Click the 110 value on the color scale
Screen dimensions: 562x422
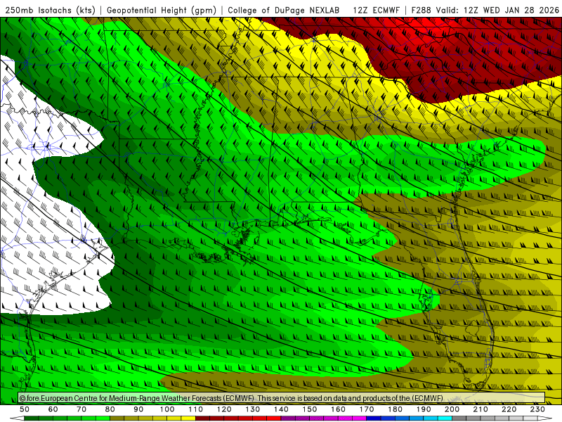point(196,409)
